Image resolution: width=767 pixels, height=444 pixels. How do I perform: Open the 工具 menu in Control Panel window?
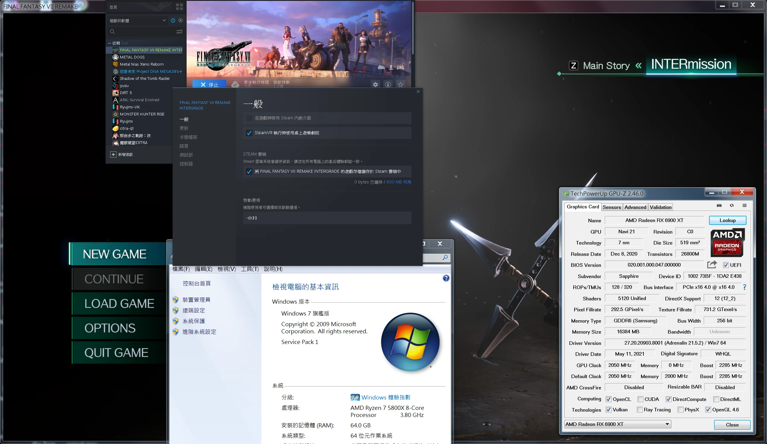tap(250, 269)
